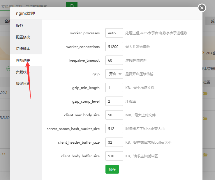Click the gzip_min_length input field
Viewport: 215px width, 180px height.
(x=114, y=88)
